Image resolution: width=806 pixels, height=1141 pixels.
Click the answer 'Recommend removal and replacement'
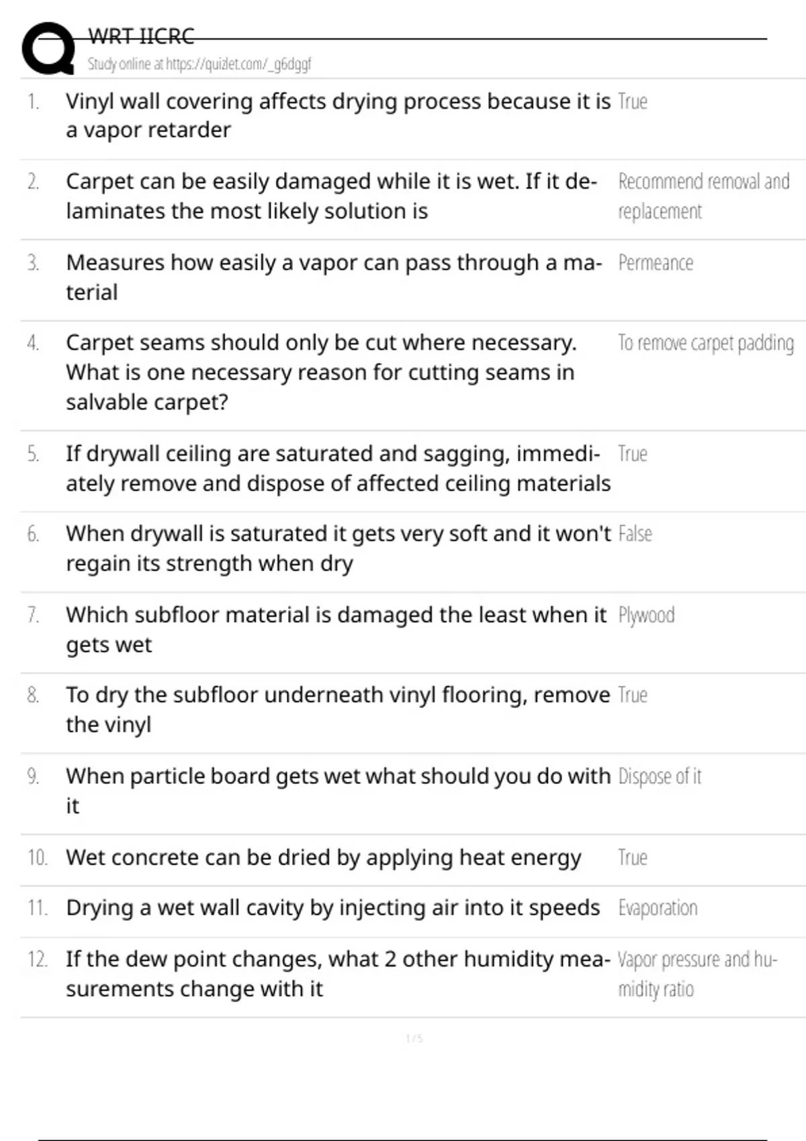click(x=703, y=196)
